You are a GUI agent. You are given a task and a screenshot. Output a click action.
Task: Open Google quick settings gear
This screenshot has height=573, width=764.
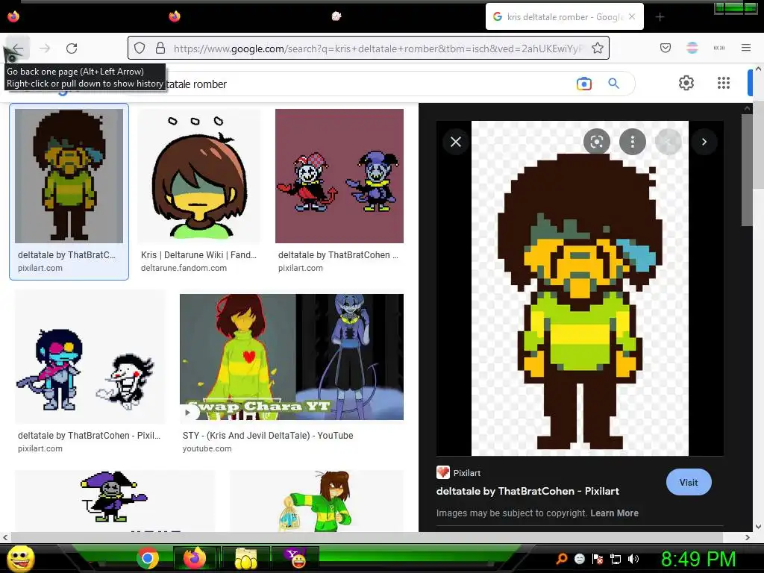click(686, 83)
